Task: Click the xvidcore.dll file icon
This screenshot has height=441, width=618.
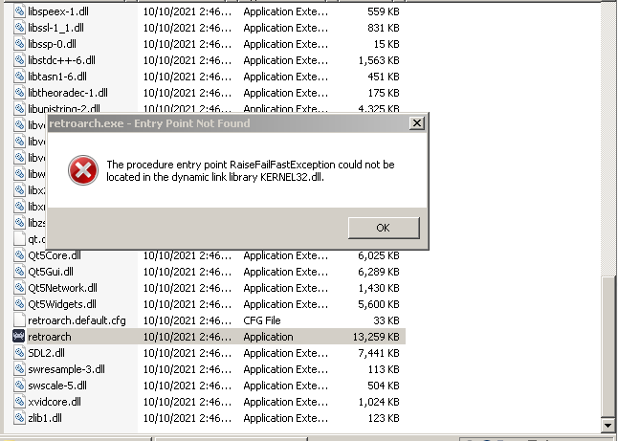Action: pos(19,402)
